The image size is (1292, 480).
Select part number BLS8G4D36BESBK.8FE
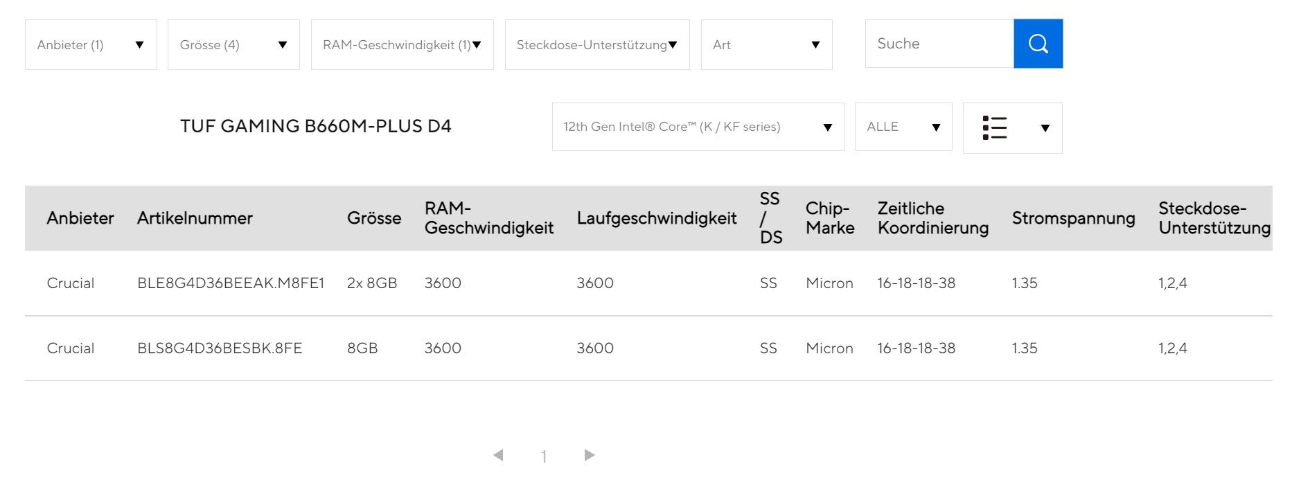pos(220,348)
